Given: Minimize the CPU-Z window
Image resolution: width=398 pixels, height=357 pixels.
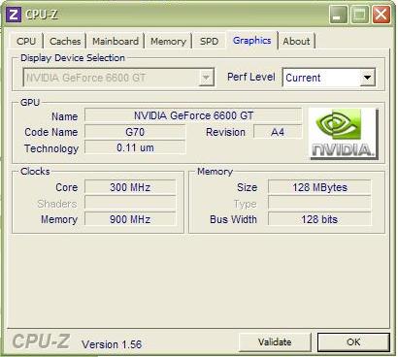Looking at the screenshot, I should pos(338,15).
